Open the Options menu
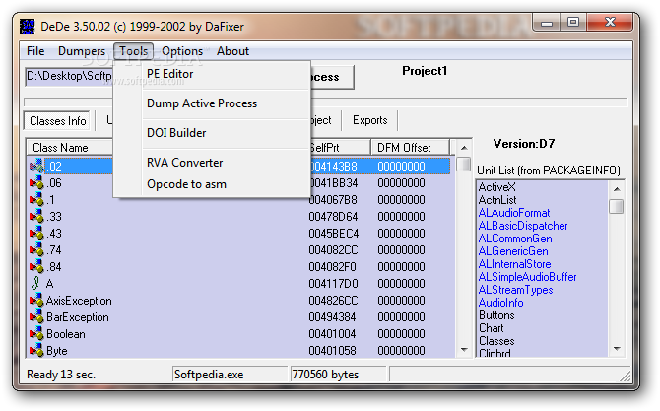The height and width of the screenshot is (411, 660). (182, 51)
